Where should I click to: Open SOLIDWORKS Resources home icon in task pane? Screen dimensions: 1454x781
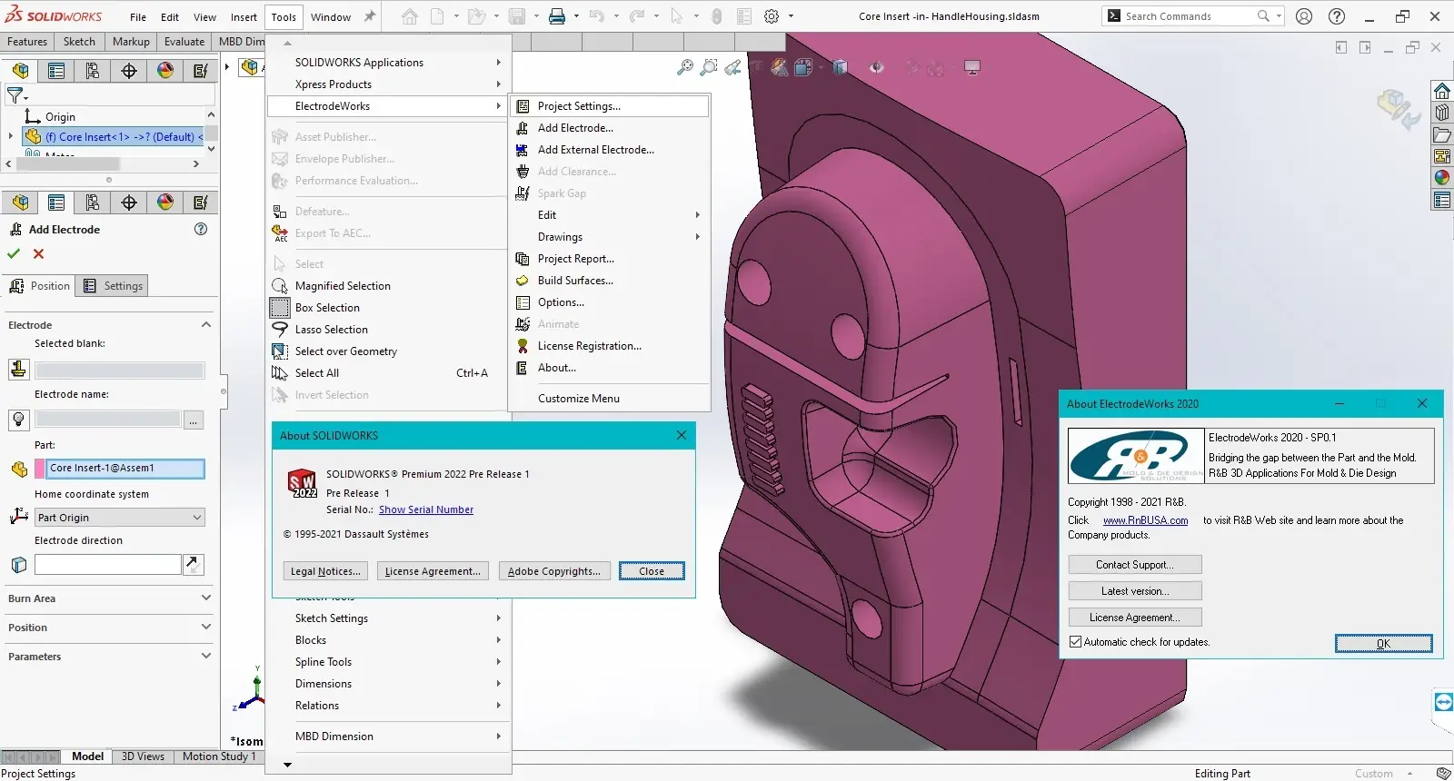point(1442,91)
